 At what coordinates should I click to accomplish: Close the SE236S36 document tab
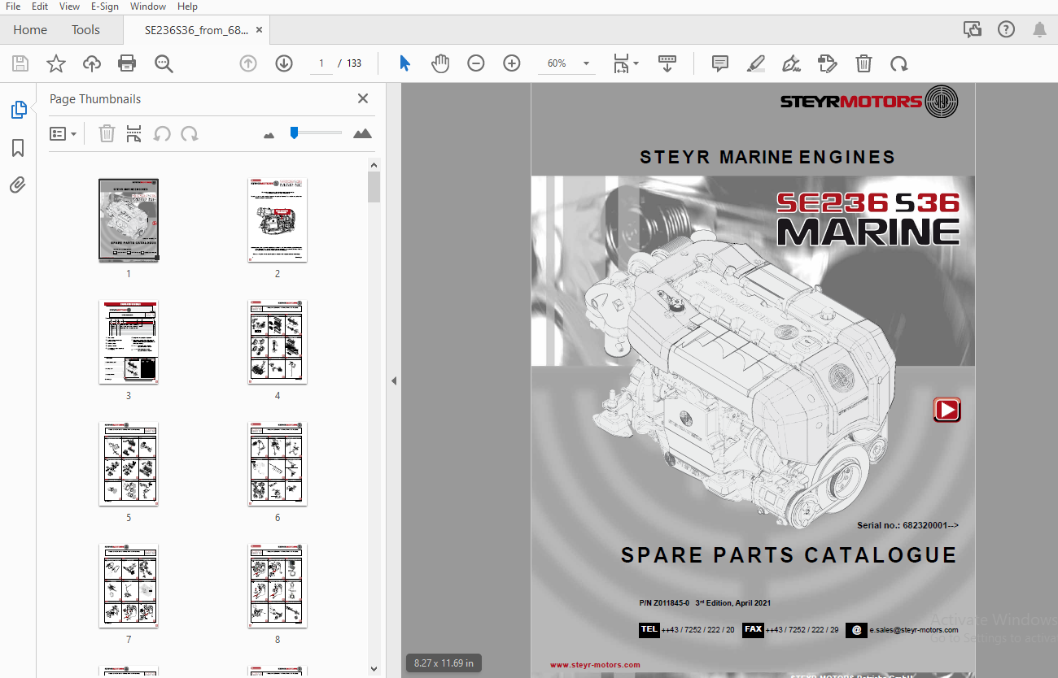(x=259, y=30)
